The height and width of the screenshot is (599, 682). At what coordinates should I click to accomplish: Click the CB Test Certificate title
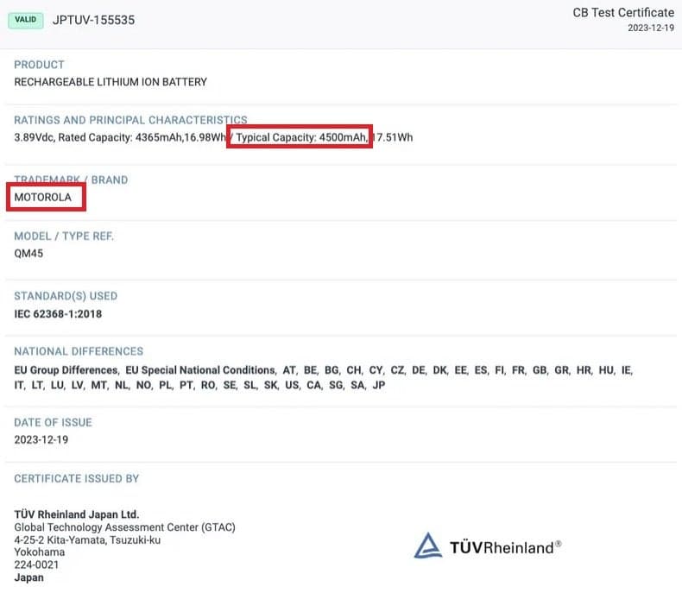point(622,12)
